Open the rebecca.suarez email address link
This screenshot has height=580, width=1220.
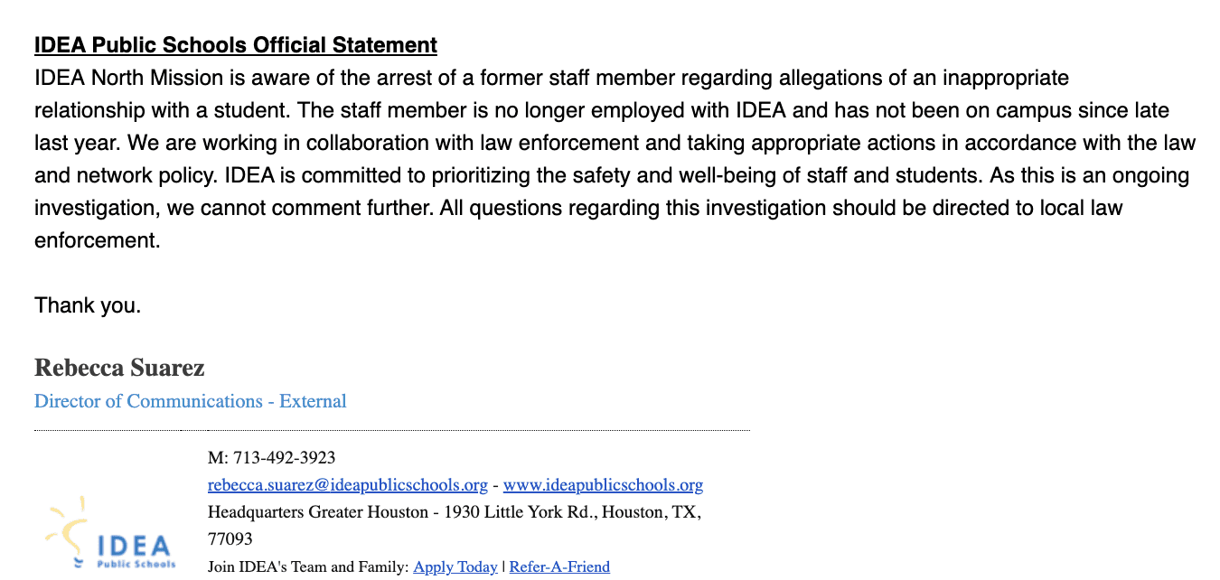tap(347, 485)
